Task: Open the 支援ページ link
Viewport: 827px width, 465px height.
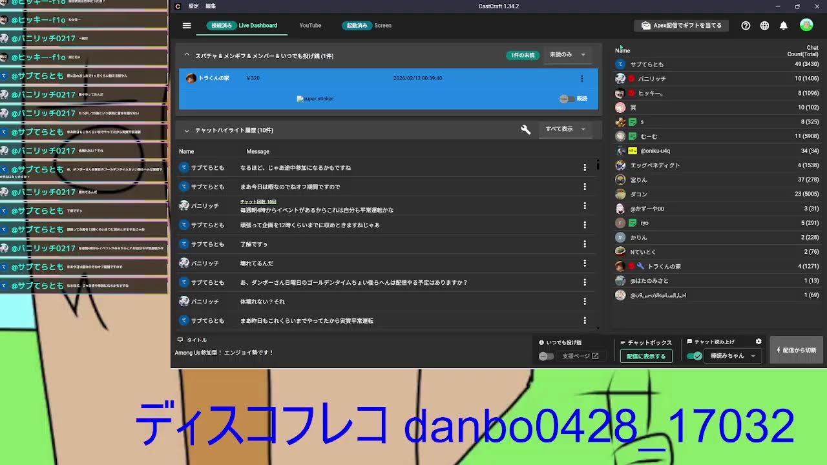Action: pos(580,356)
